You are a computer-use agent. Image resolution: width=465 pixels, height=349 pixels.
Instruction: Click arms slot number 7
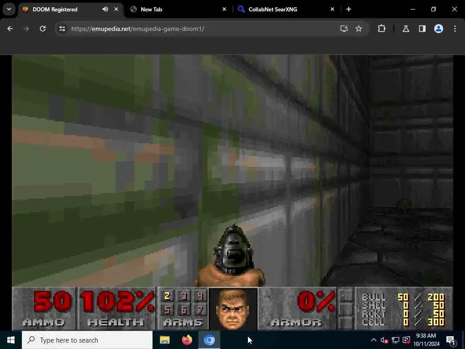tap(200, 310)
